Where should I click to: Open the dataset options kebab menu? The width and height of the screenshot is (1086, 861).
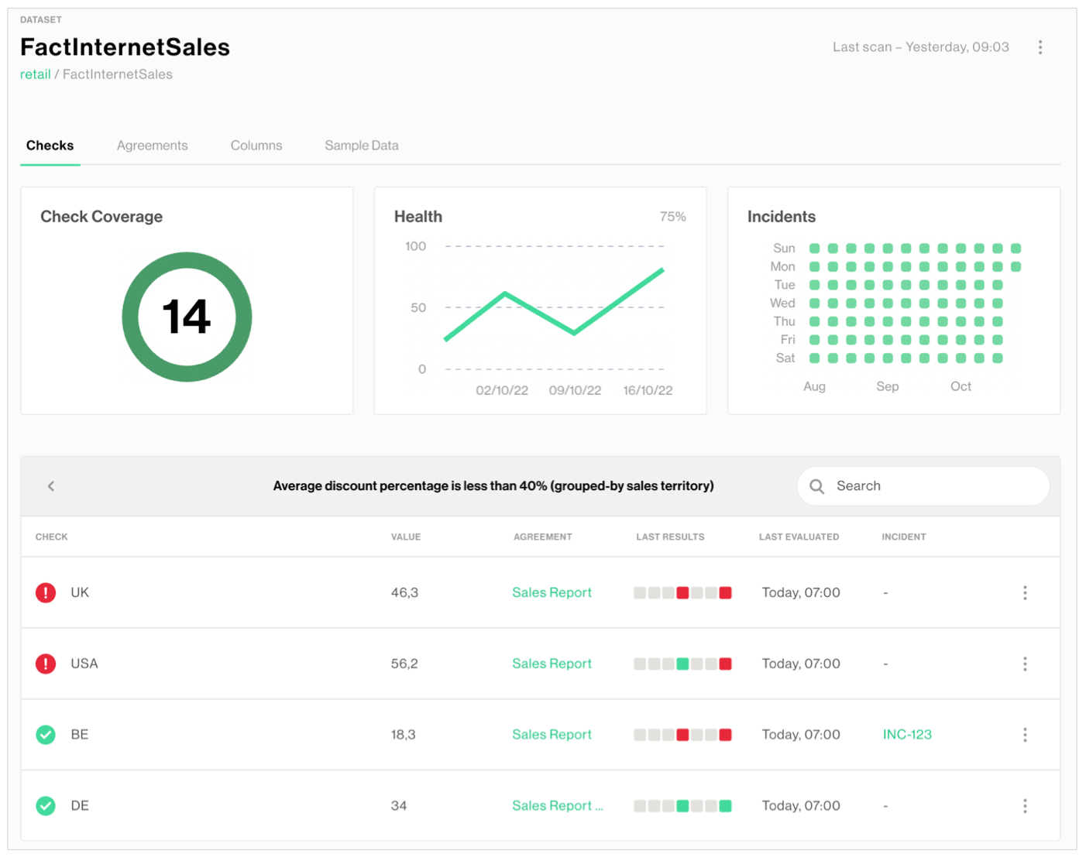pyautogui.click(x=1040, y=47)
